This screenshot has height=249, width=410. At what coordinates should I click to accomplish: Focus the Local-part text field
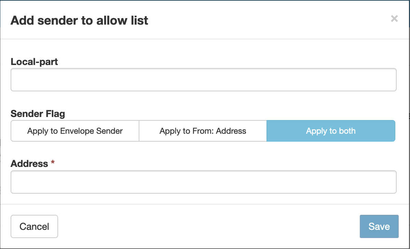[204, 80]
